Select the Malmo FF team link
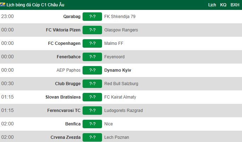The width and height of the screenshot is (242, 142). tap(114, 43)
